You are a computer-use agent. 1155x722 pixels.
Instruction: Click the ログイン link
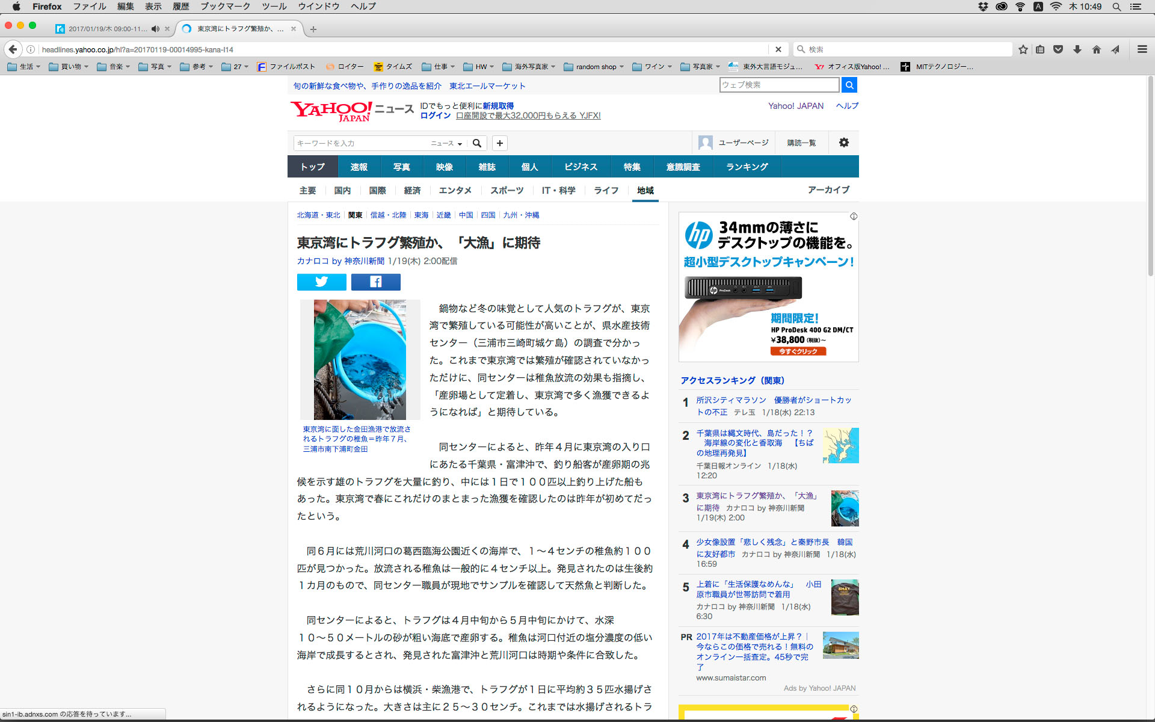(435, 116)
